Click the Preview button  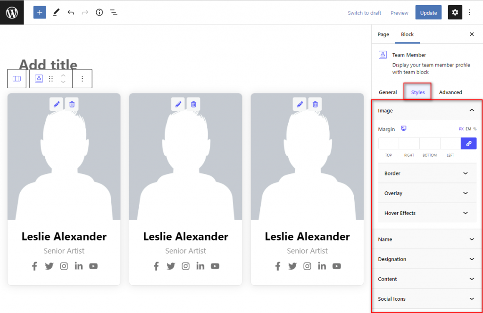[399, 13]
